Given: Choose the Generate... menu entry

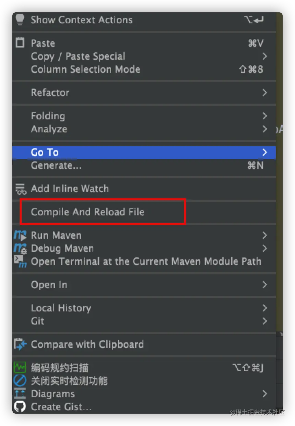Looking at the screenshot, I should pyautogui.click(x=144, y=166).
